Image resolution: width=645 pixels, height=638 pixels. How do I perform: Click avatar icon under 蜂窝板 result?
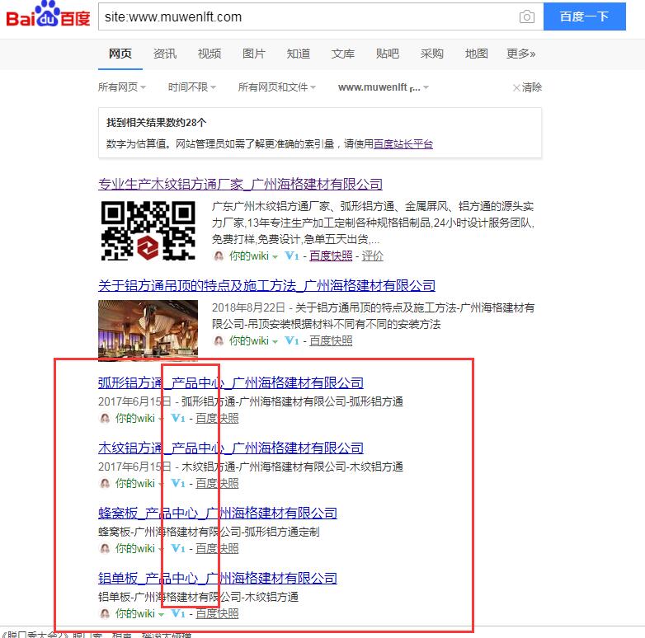[x=105, y=548]
